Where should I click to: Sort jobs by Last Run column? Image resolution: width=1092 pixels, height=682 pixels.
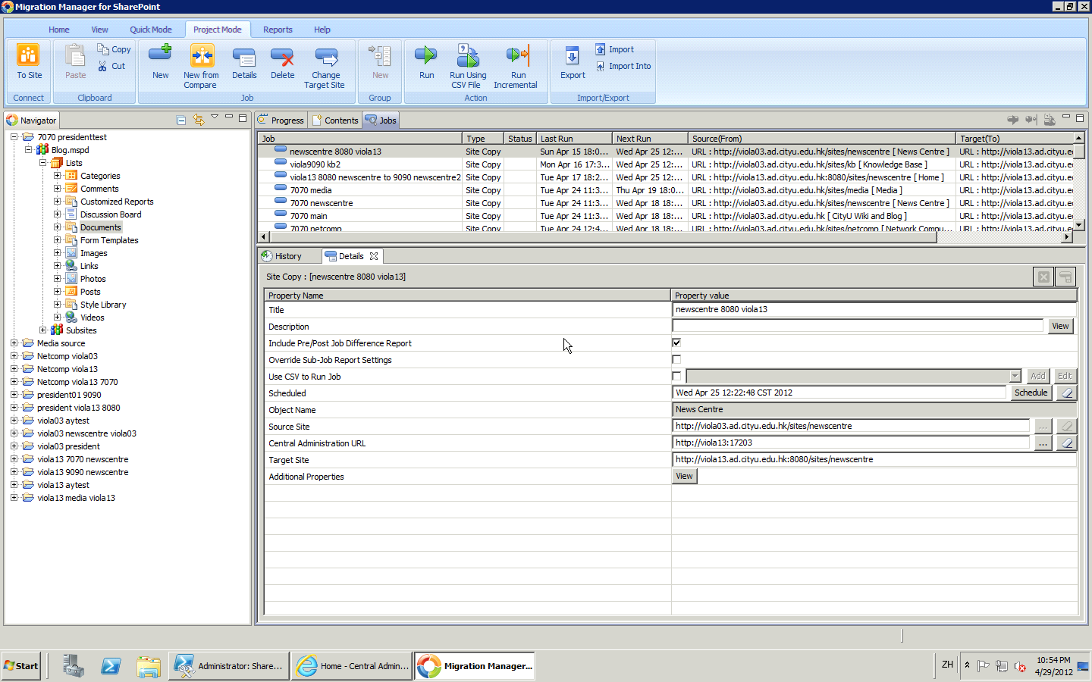[574, 139]
